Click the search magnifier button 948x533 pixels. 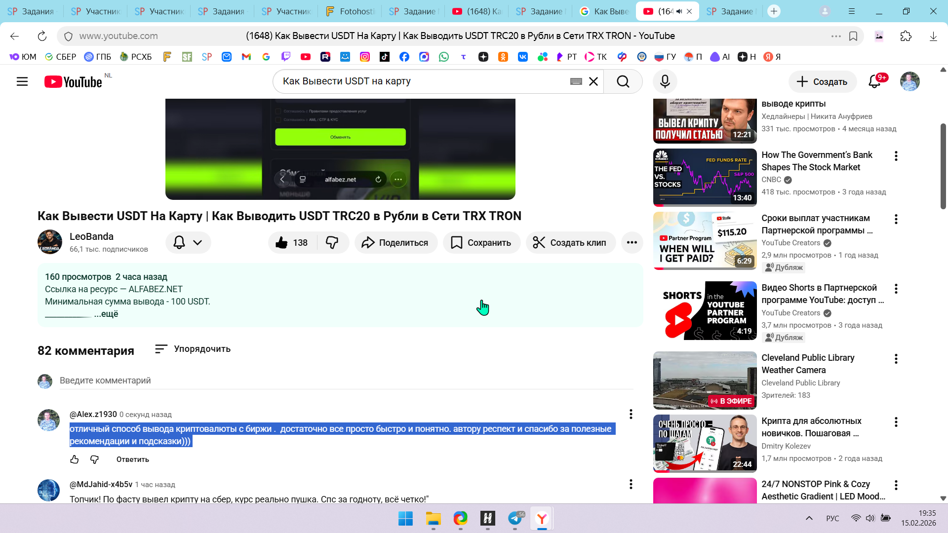(x=623, y=81)
